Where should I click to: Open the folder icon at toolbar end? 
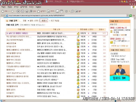pyautogui.click(x=76, y=11)
